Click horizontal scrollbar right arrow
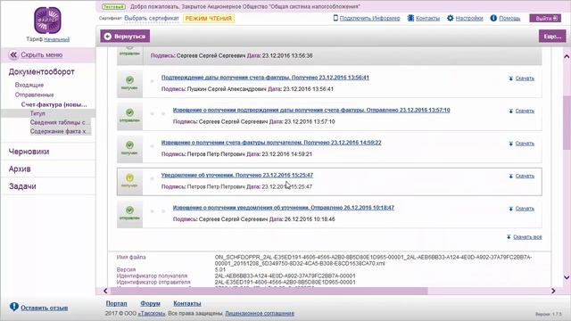 click(x=553, y=291)
